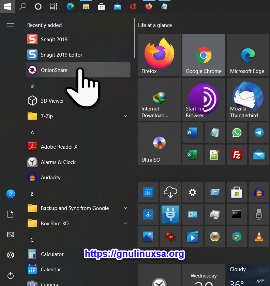The width and height of the screenshot is (270, 286).
Task: Launch Telegram tile
Action: point(259,132)
